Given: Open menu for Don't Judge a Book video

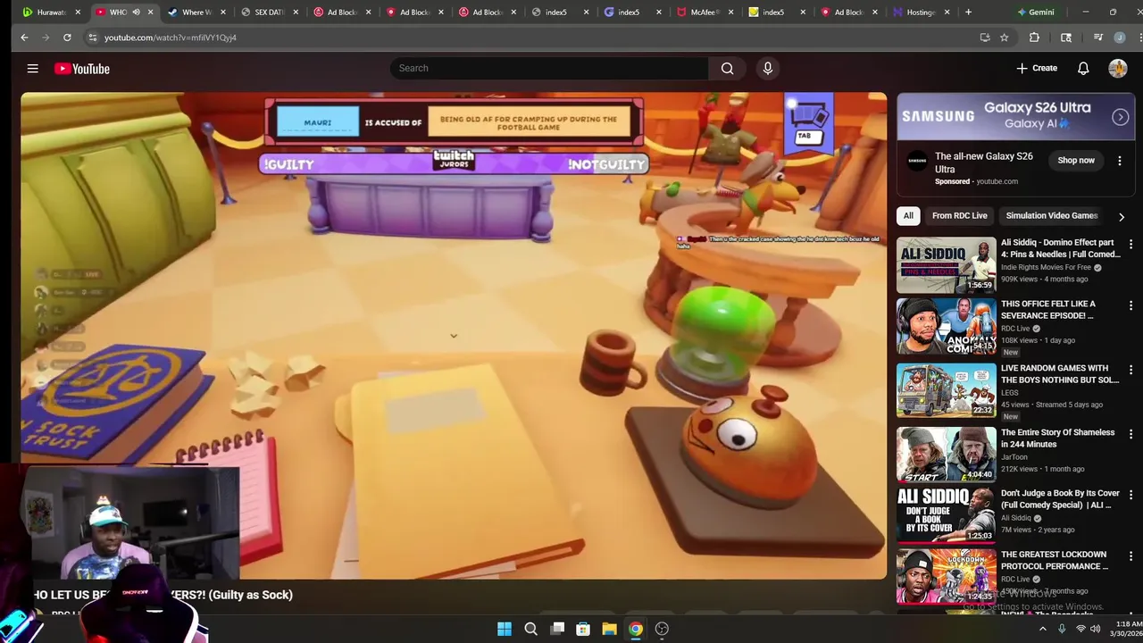Looking at the screenshot, I should (1130, 495).
